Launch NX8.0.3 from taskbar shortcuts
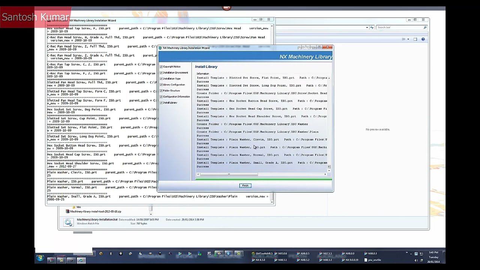The image size is (480, 270). coord(370,253)
